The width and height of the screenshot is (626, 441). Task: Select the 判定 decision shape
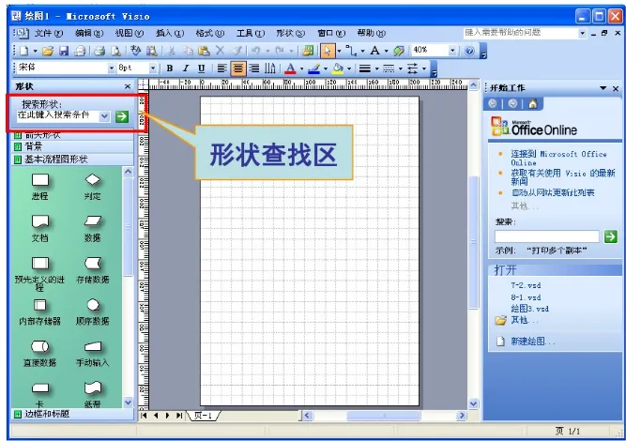[93, 186]
